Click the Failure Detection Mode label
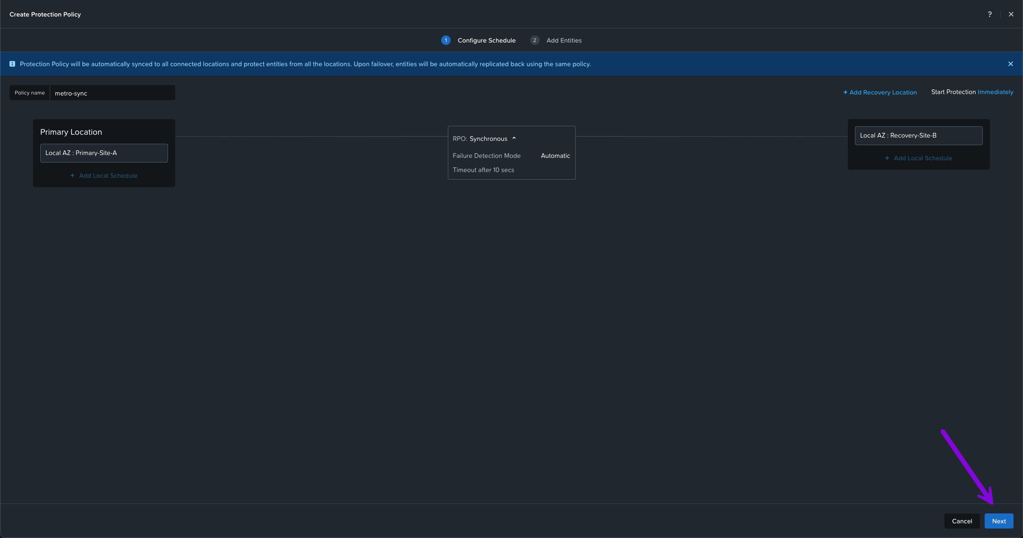Screen dimensions: 1023x538 click(486, 156)
